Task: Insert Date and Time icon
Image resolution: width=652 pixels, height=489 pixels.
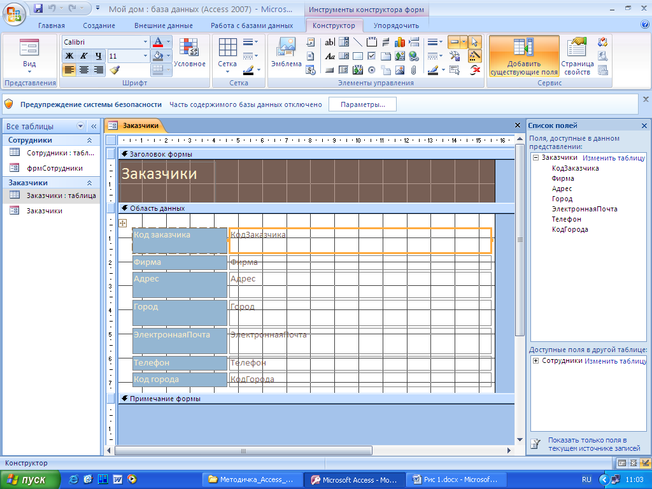Action: click(311, 70)
